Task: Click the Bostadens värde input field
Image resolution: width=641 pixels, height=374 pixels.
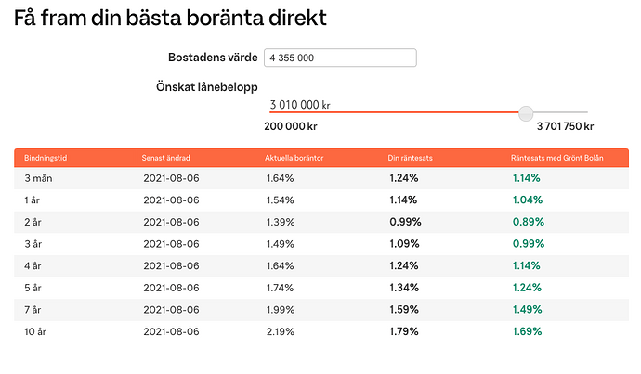Action: [339, 58]
